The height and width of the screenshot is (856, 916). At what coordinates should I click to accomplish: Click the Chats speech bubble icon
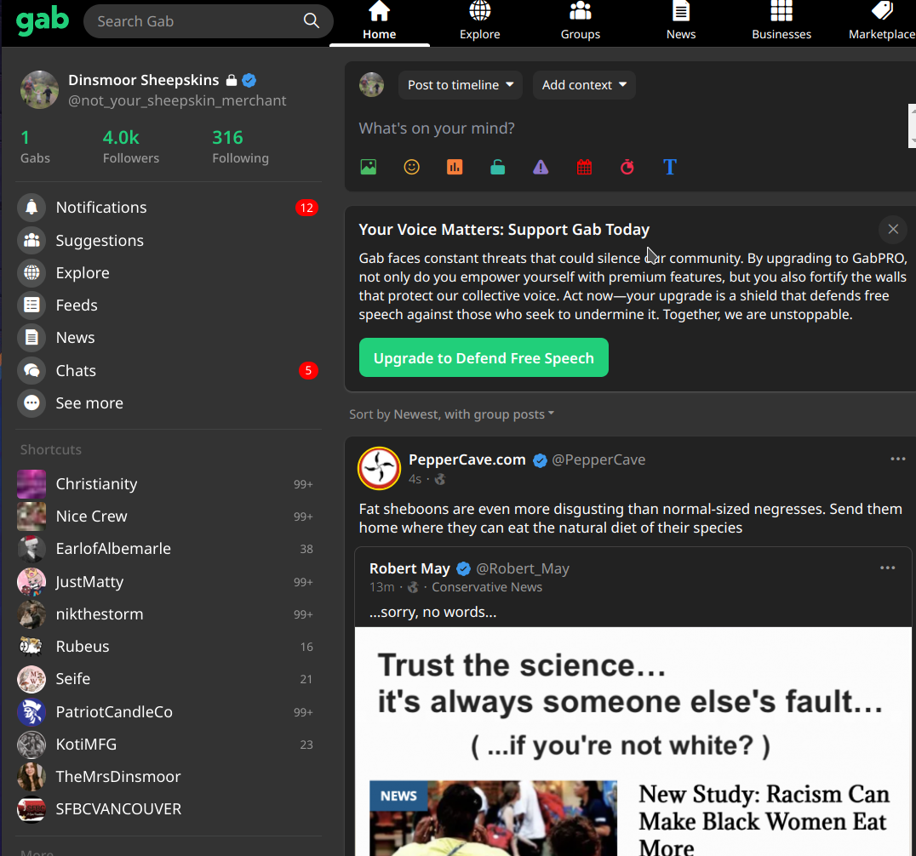[31, 371]
